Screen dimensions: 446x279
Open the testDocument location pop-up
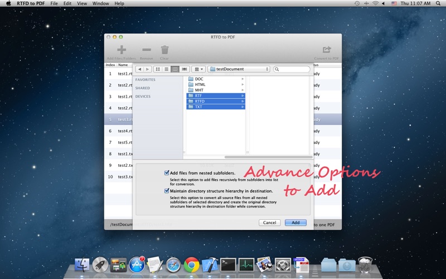239,69
